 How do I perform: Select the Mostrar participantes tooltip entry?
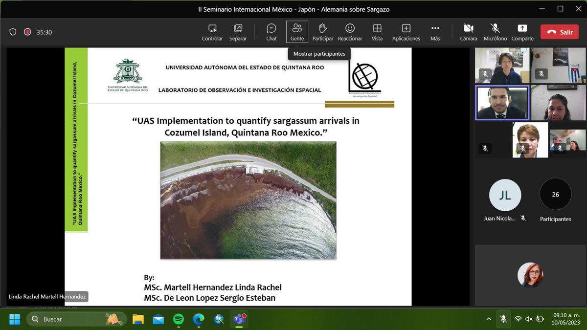(319, 54)
